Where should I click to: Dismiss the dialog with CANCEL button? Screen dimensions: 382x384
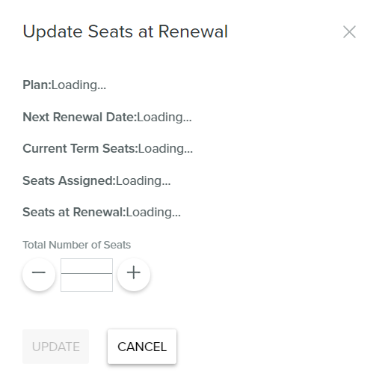(x=142, y=347)
